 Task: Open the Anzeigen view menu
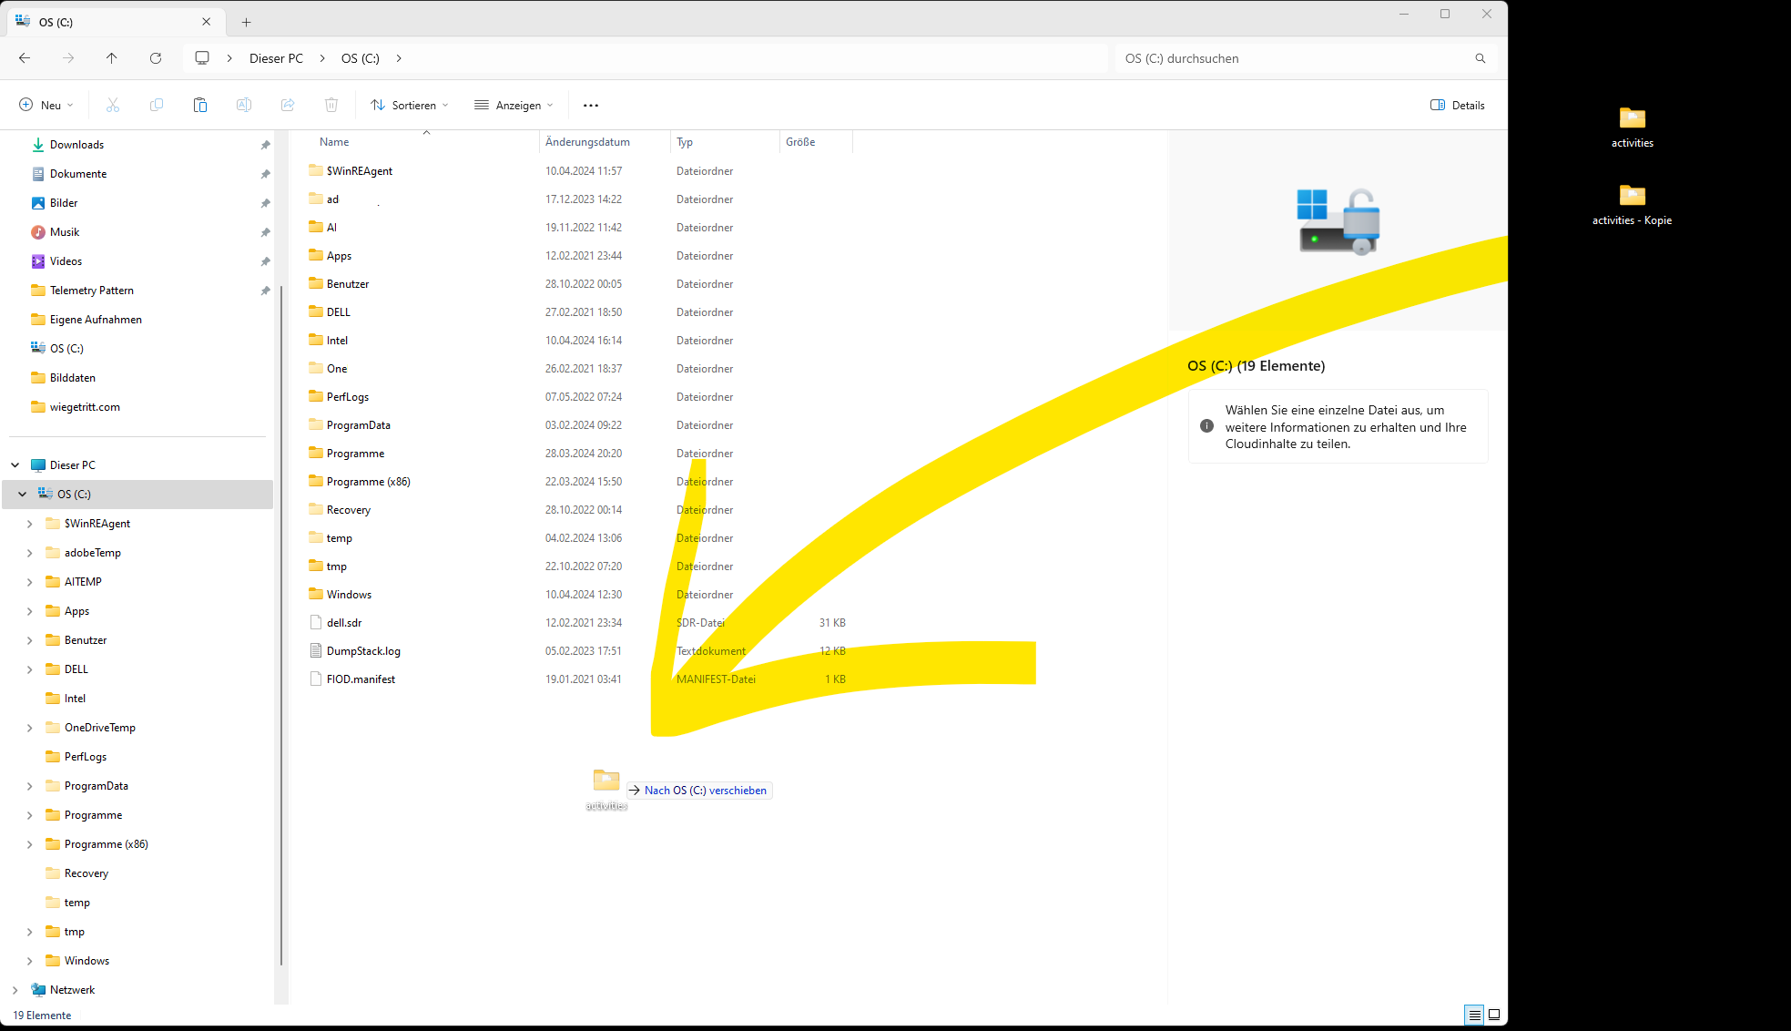click(x=514, y=106)
